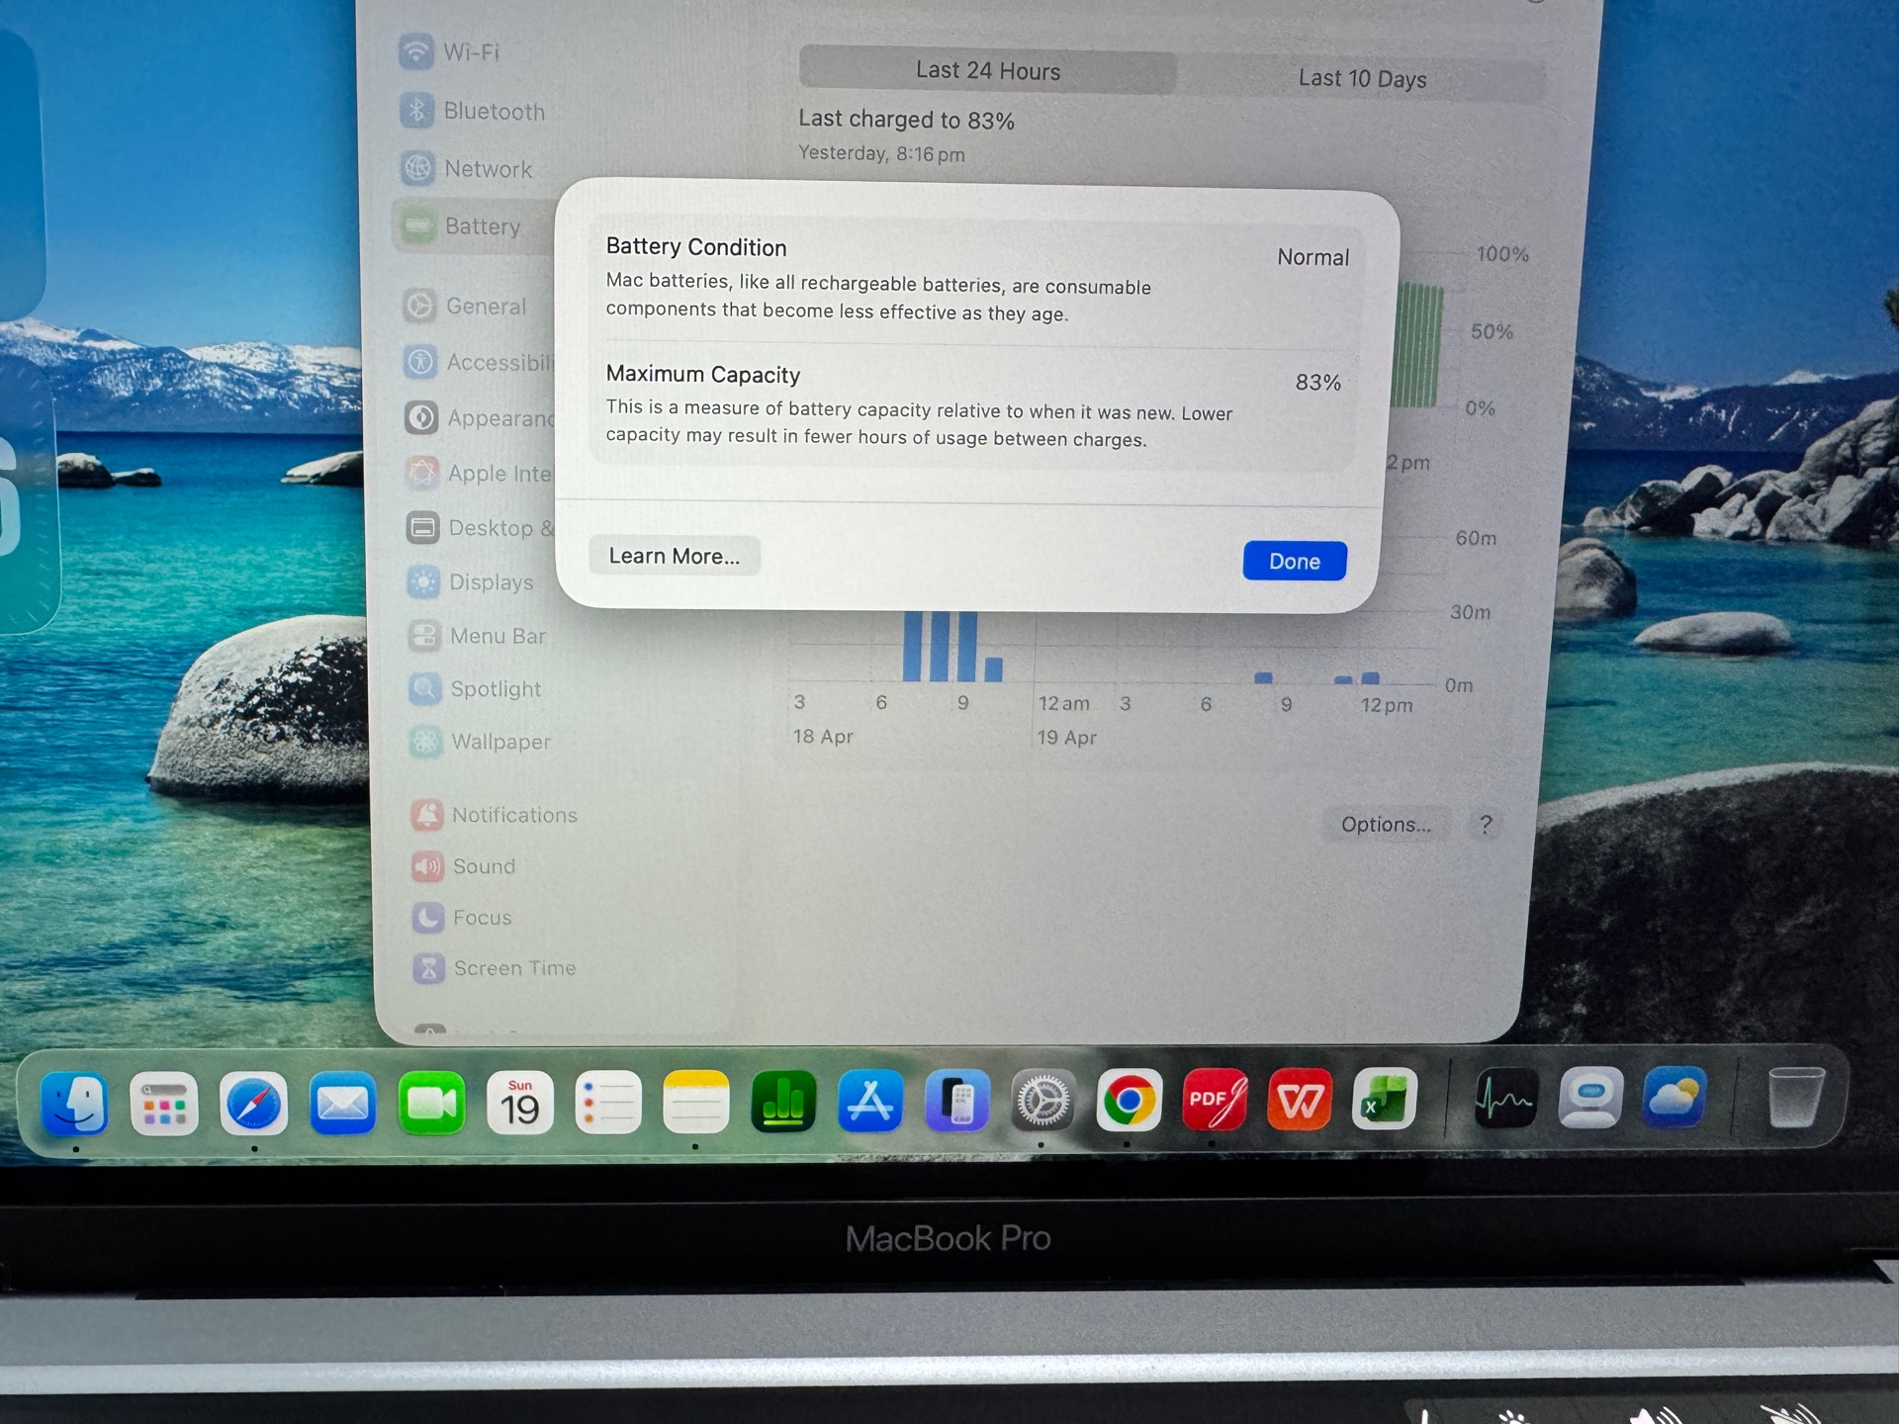Open Screen Time settings in sidebar

coord(495,968)
